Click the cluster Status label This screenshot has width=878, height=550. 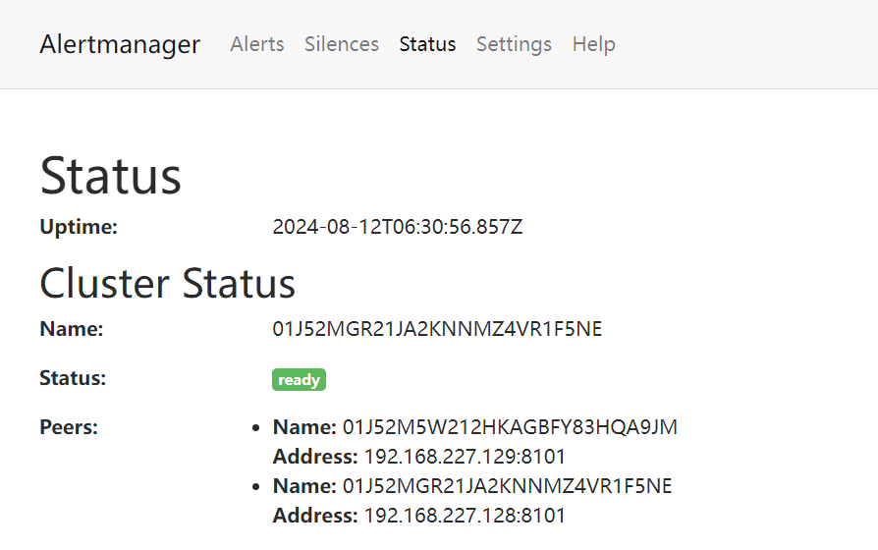click(x=73, y=378)
